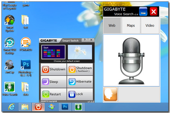Click the large microphone to start listening
Image resolution: width=170 pixels, height=113 pixels.
[131, 60]
